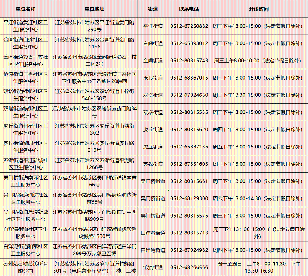
Task: Click phone number 0512-68266566
Action: tap(189, 268)
